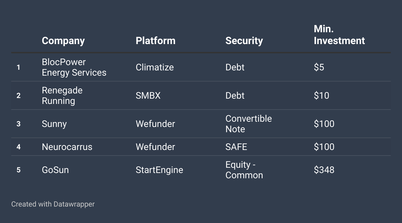Click row number 4 in the table
Image resolution: width=402 pixels, height=223 pixels.
(18, 147)
